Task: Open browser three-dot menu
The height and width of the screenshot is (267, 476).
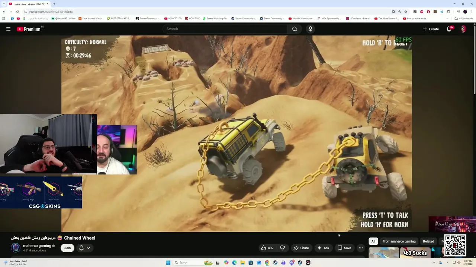Action: click(472, 11)
